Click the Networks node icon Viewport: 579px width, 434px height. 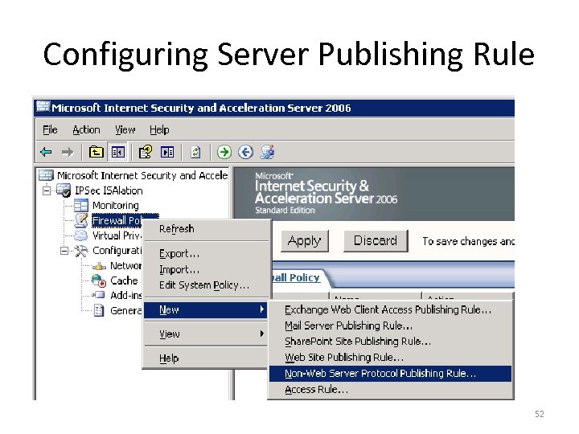click(x=99, y=266)
